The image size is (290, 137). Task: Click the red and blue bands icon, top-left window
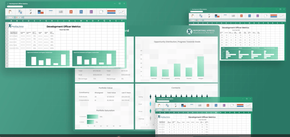(x=111, y=12)
